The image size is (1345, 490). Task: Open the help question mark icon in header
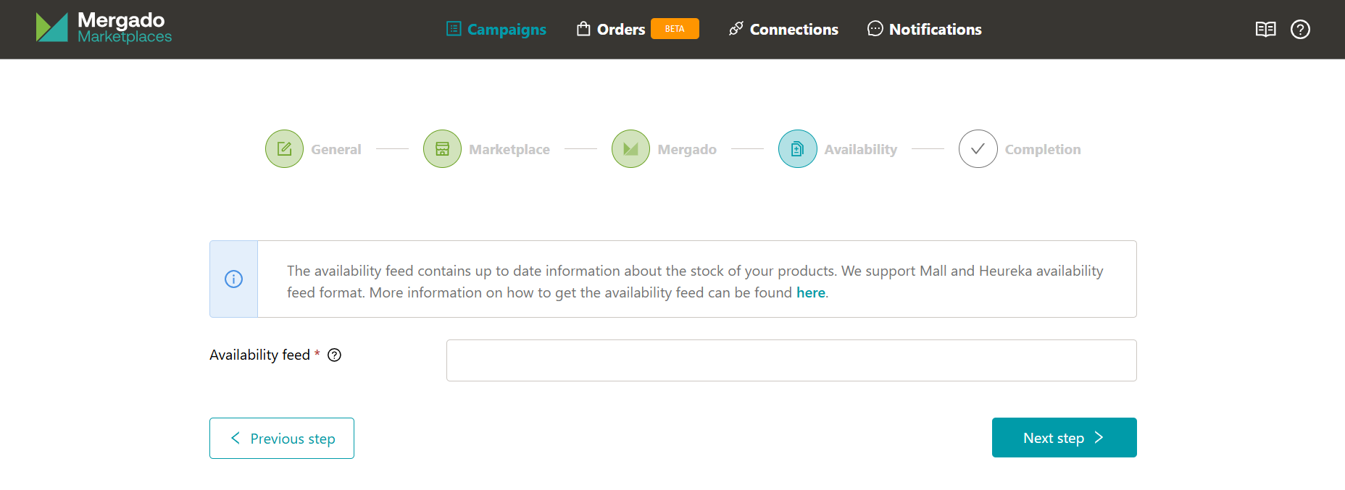pyautogui.click(x=1300, y=29)
